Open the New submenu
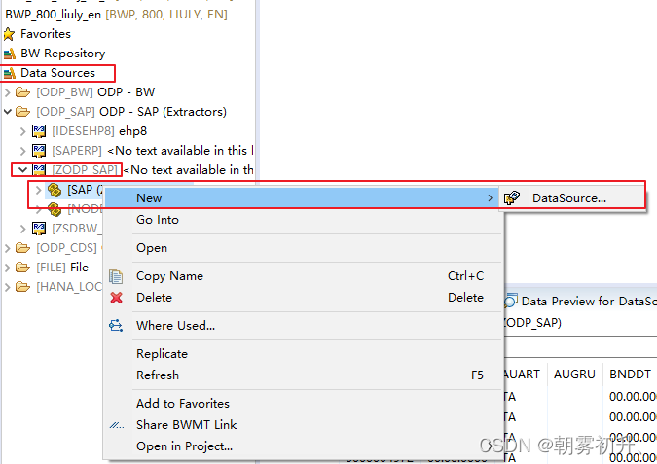 pos(302,197)
